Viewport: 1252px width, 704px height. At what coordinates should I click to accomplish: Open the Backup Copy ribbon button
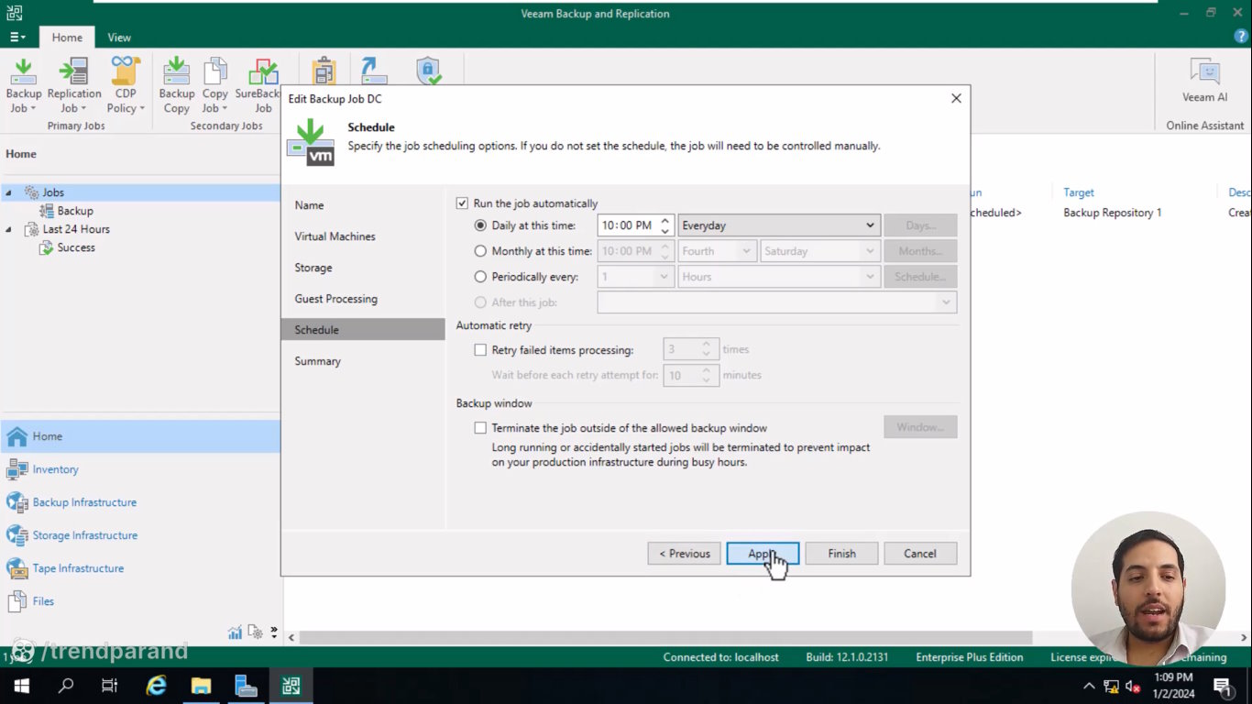tap(176, 85)
